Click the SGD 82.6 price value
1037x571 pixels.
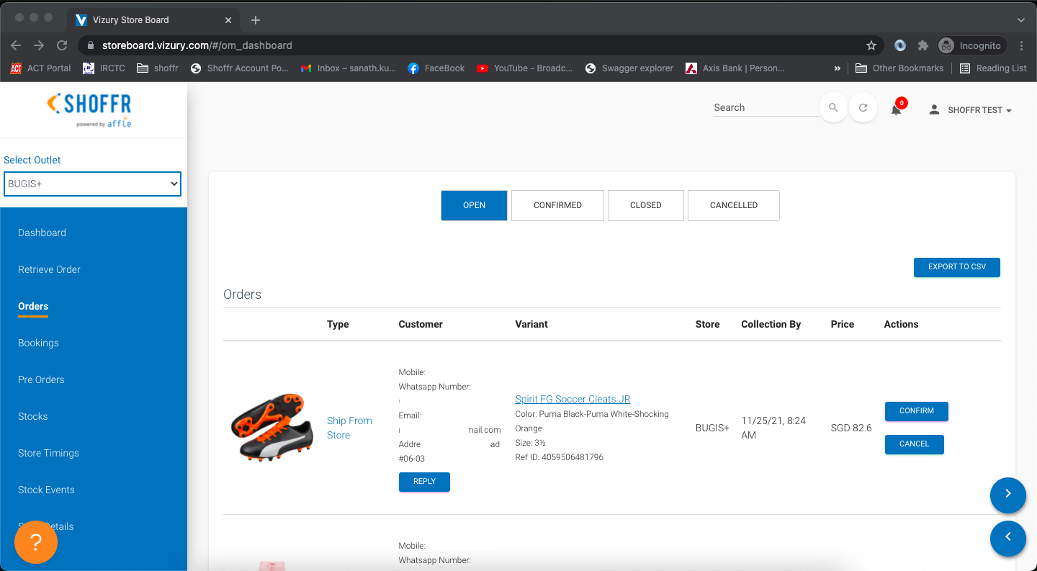coord(851,428)
